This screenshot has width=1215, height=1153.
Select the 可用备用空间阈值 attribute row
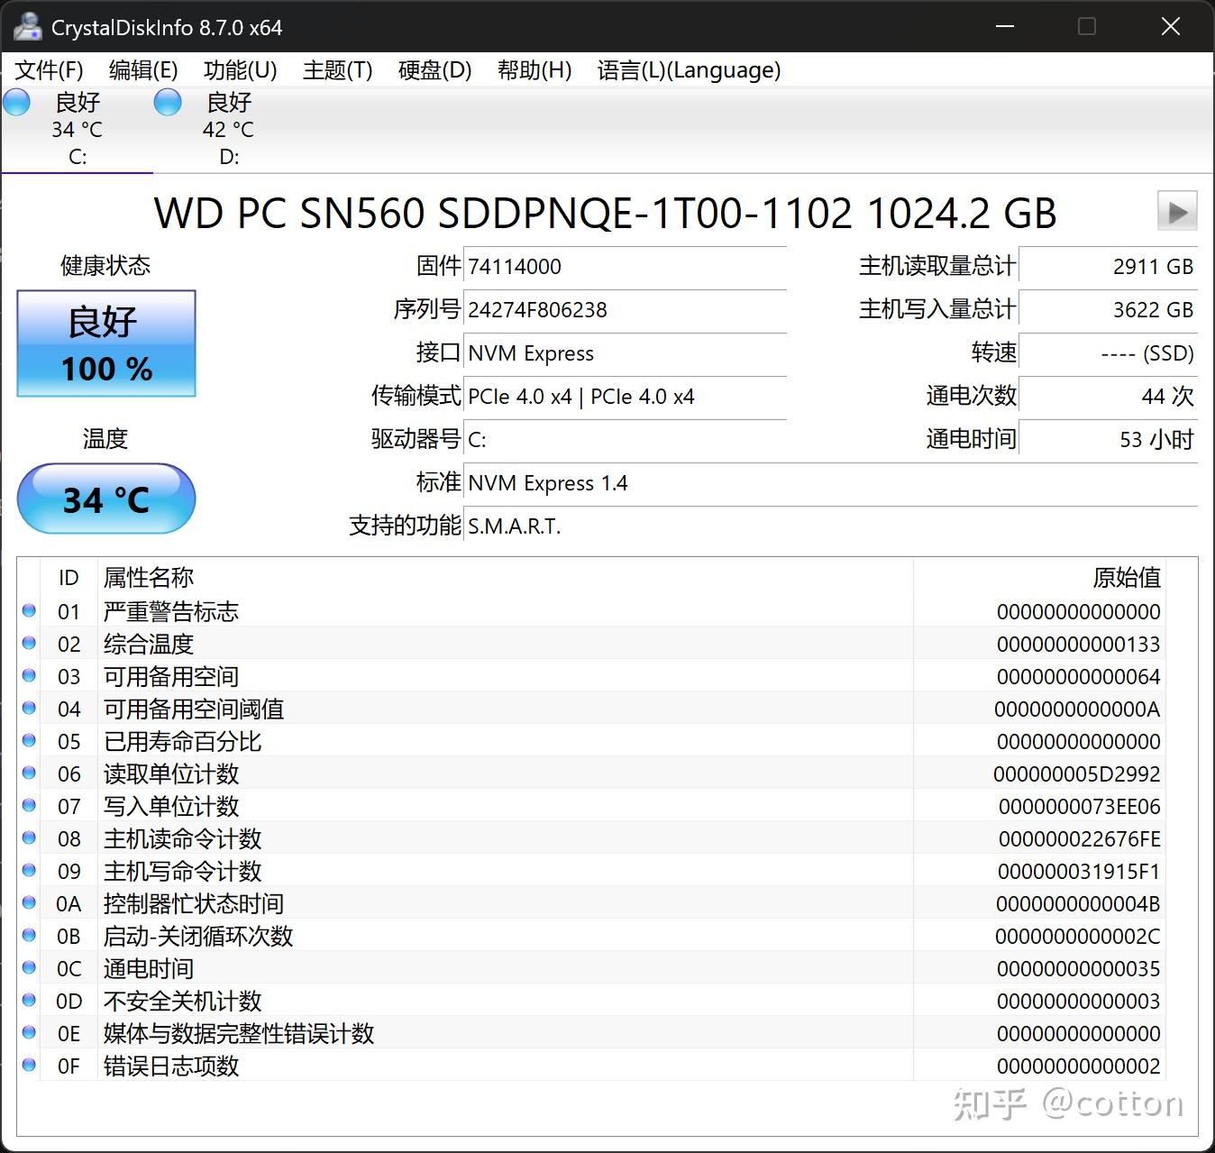(591, 709)
